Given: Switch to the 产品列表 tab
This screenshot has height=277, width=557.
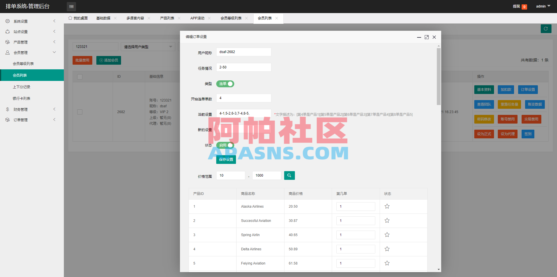Looking at the screenshot, I should pyautogui.click(x=167, y=18).
